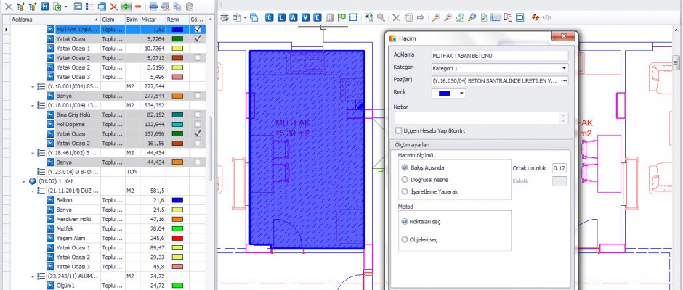This screenshot has height=290, width=683.
Task: Click the Açıklama text field in Hacim dialog
Action: 498,55
